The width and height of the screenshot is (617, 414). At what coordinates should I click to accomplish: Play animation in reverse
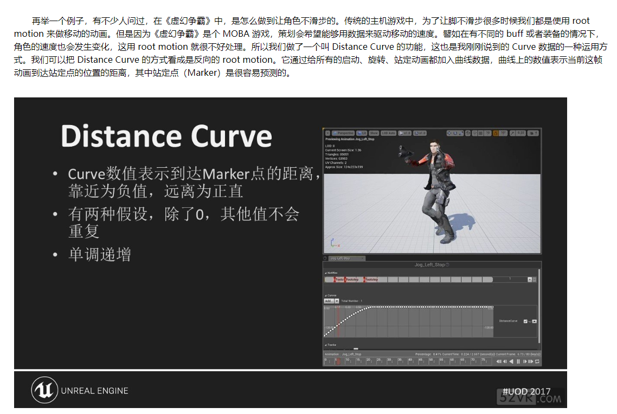[511, 362]
